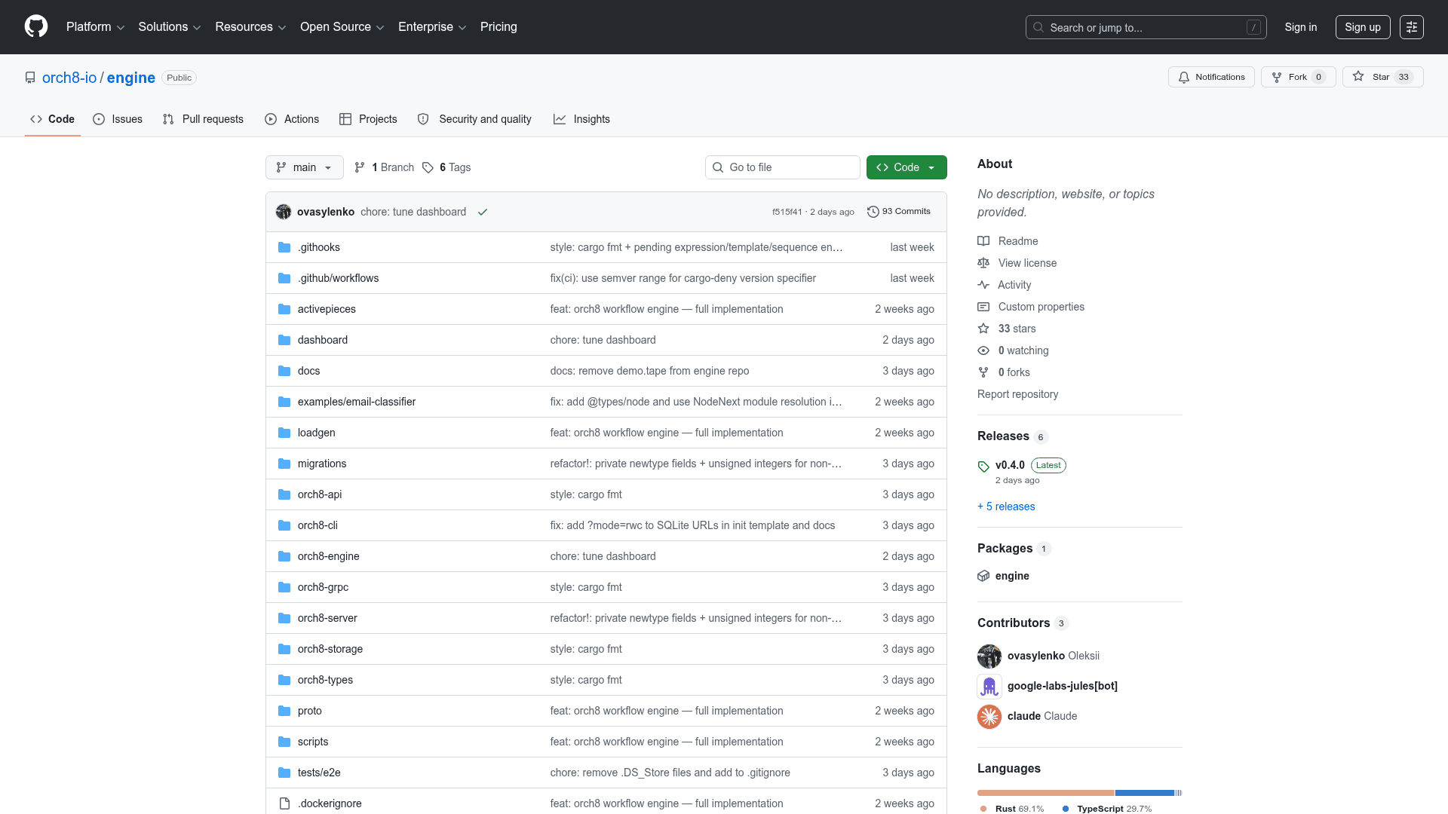The image size is (1448, 814).
Task: Expand the Enterprise menu
Action: [x=432, y=27]
